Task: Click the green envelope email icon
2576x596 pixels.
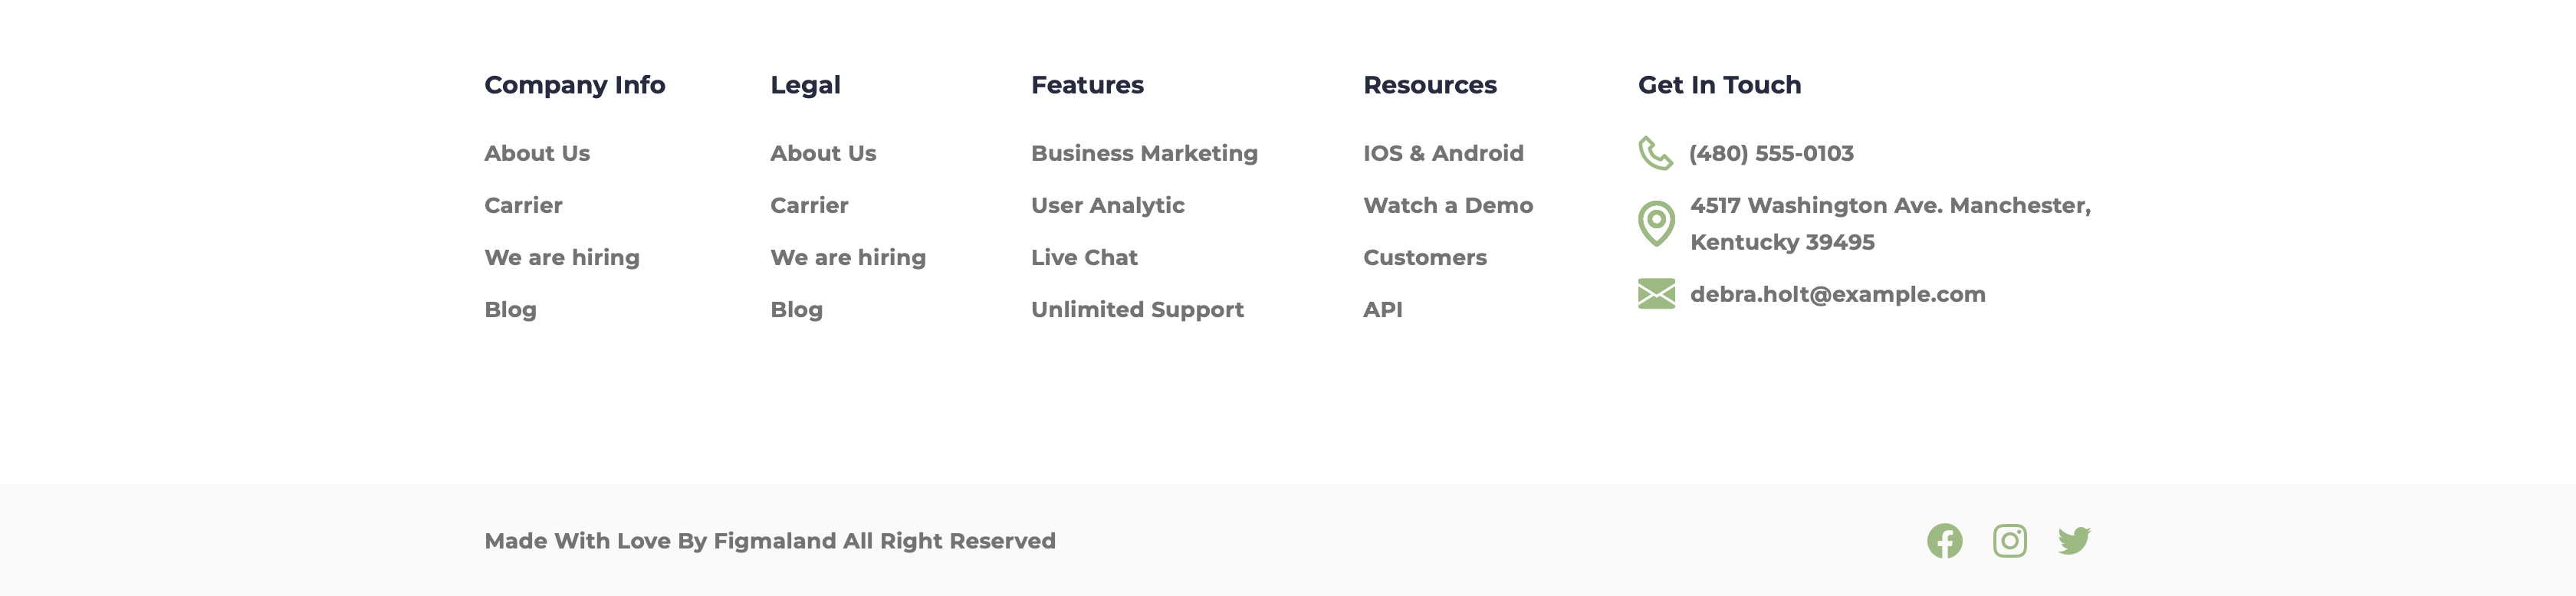Action: tap(1656, 294)
